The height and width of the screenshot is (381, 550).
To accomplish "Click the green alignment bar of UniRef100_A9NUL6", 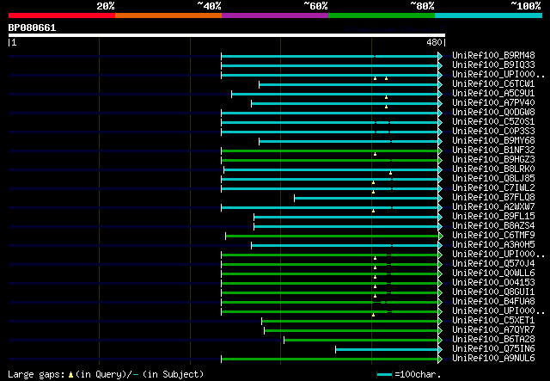I will (330, 359).
